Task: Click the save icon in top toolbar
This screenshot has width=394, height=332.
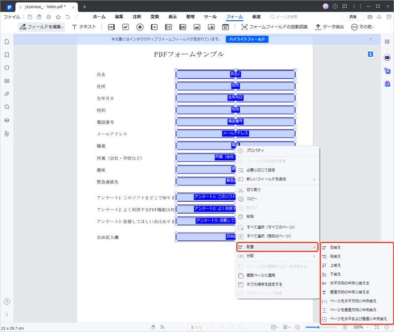Action: [30, 17]
